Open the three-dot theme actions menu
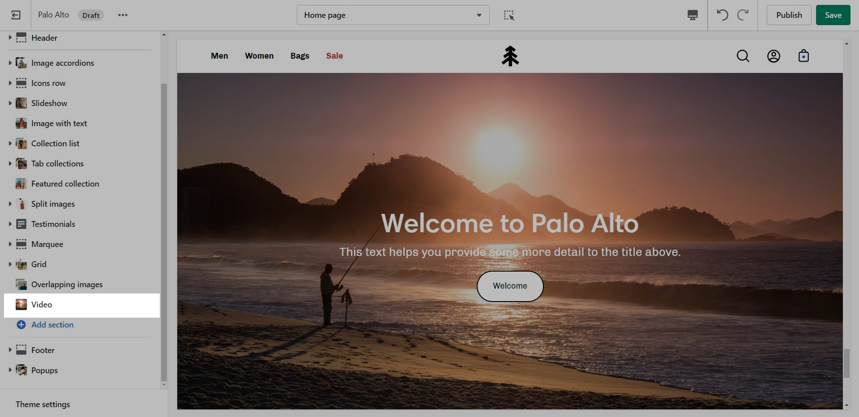This screenshot has width=859, height=417. pyautogui.click(x=123, y=15)
